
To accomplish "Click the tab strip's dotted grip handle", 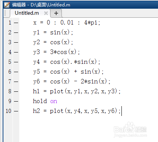I will 5,13.
